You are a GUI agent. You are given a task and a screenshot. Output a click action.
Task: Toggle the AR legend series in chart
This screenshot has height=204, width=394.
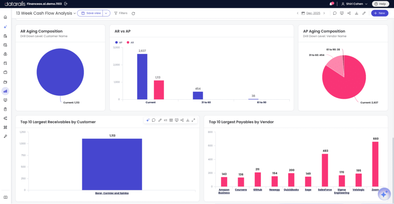point(130,43)
